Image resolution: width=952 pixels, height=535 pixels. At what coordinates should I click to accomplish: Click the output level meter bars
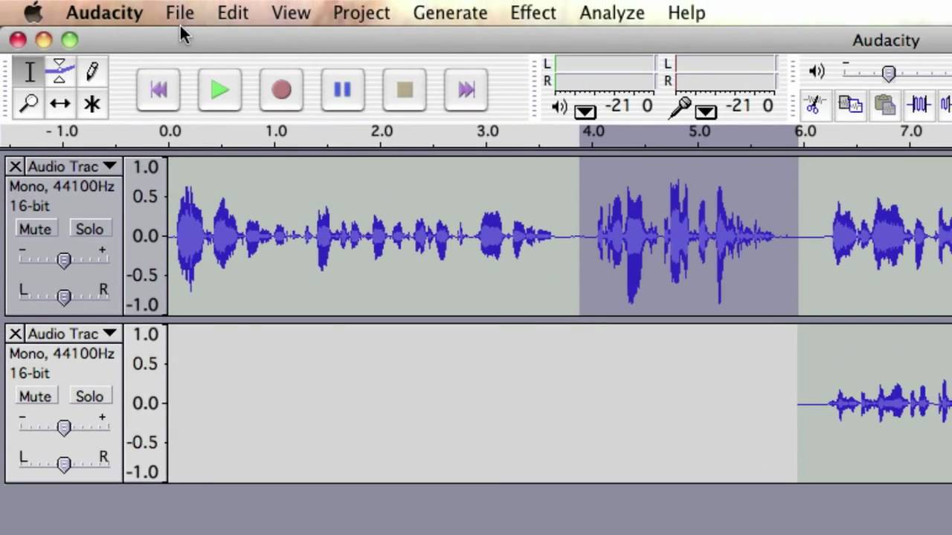(x=605, y=72)
